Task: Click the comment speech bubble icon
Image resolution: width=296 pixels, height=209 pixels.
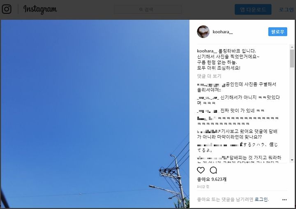Action: coord(213,170)
